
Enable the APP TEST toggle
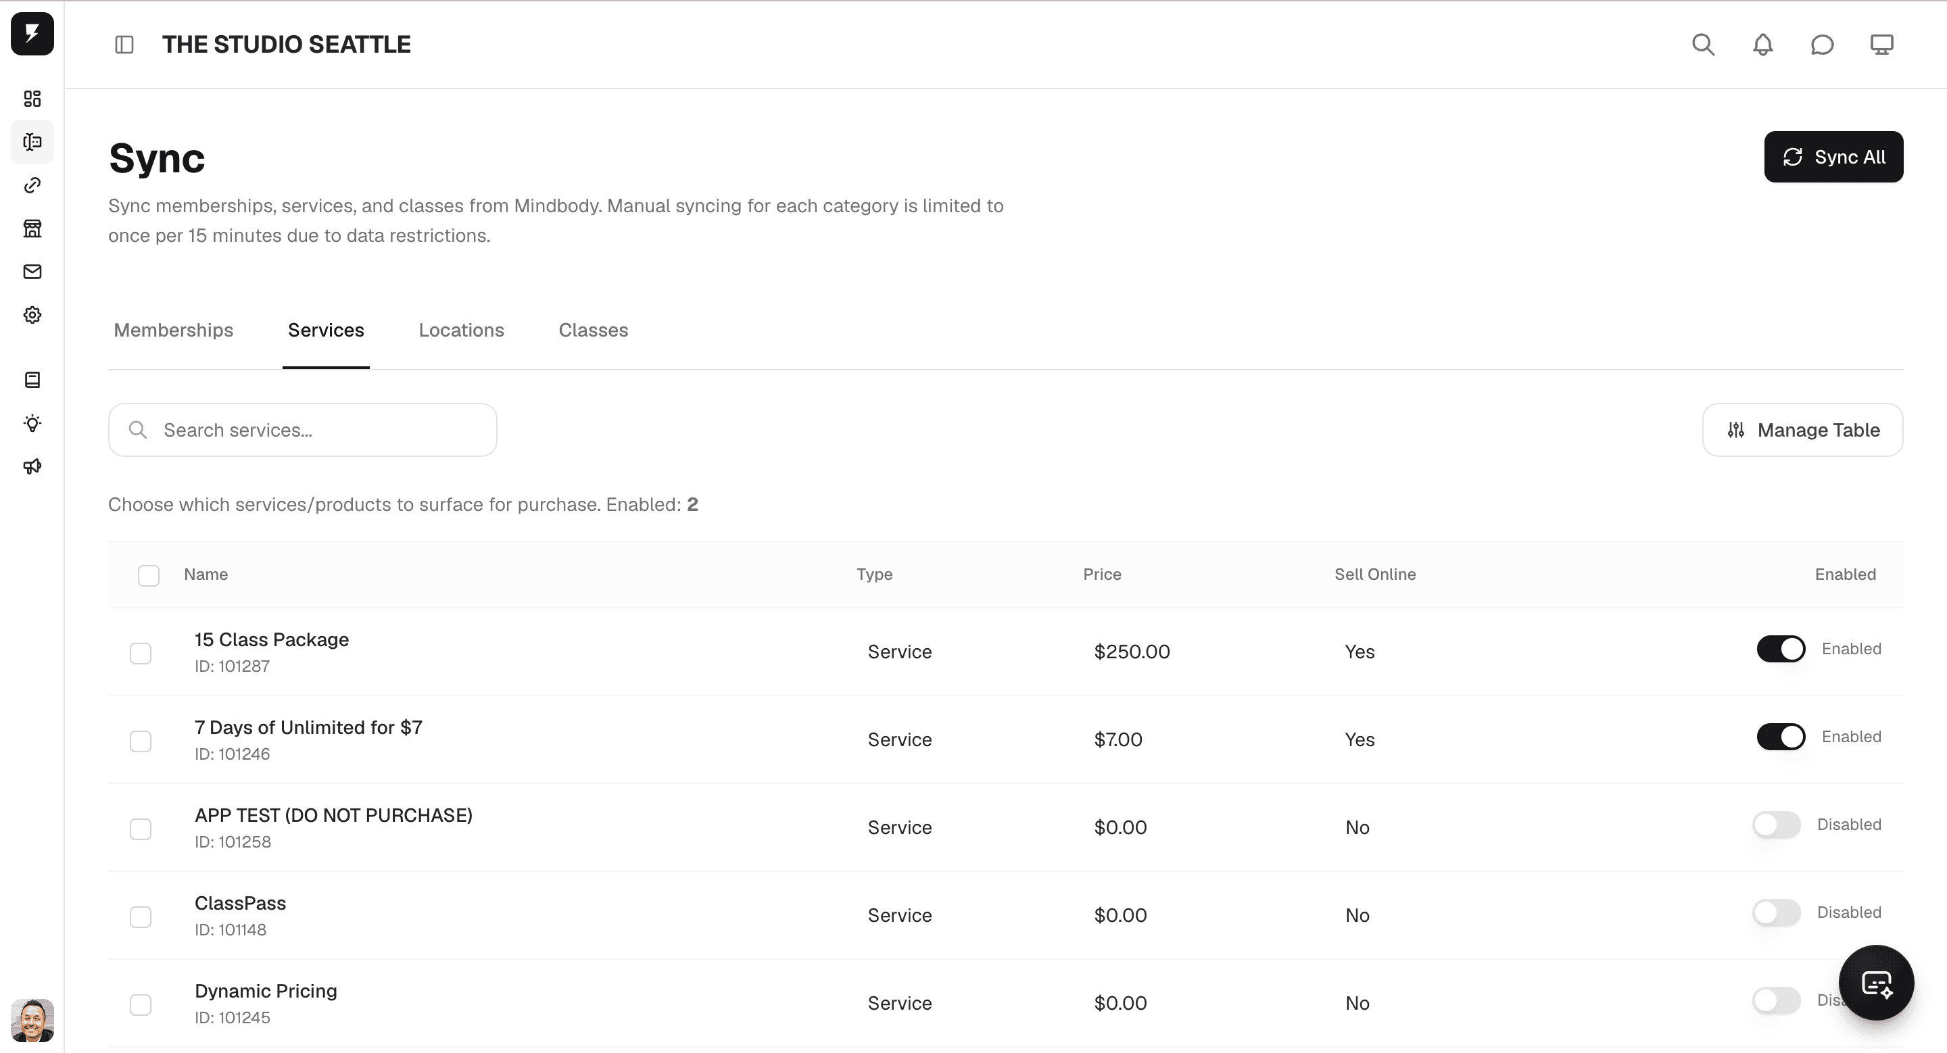click(x=1776, y=825)
